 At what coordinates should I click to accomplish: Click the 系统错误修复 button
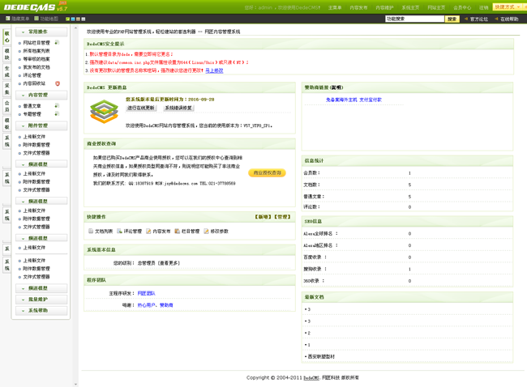[178, 108]
